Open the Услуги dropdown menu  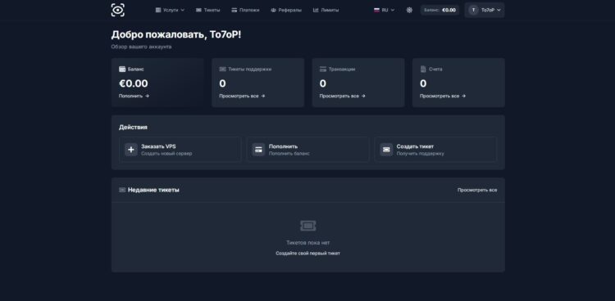pos(170,10)
